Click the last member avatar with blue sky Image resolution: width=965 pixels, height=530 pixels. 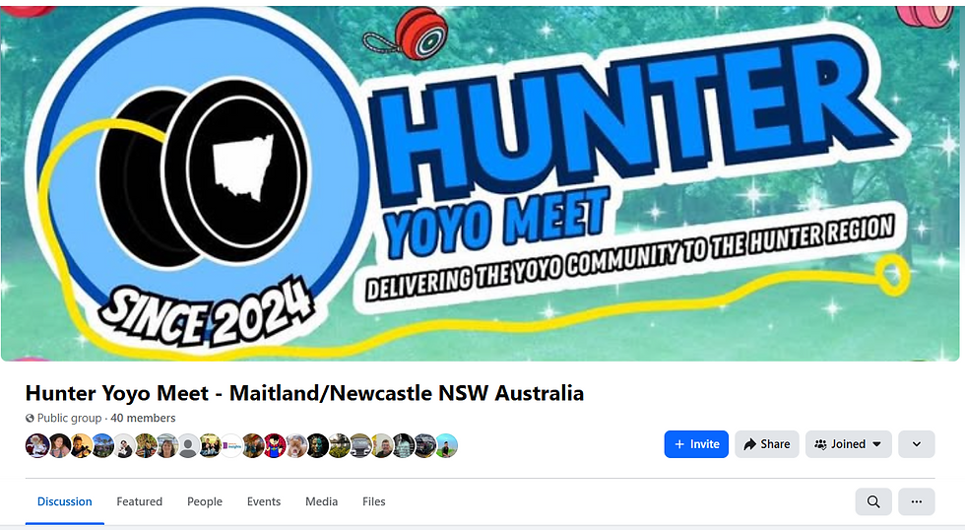447,445
